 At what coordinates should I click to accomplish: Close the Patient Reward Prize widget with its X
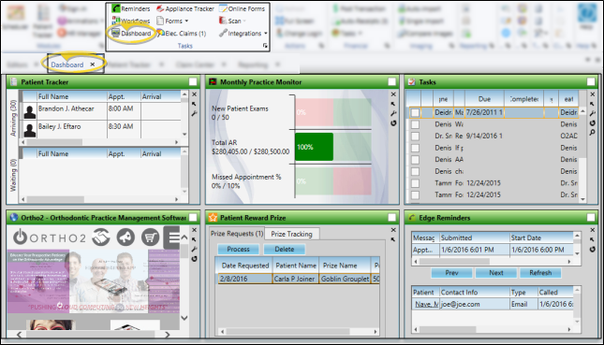[393, 230]
